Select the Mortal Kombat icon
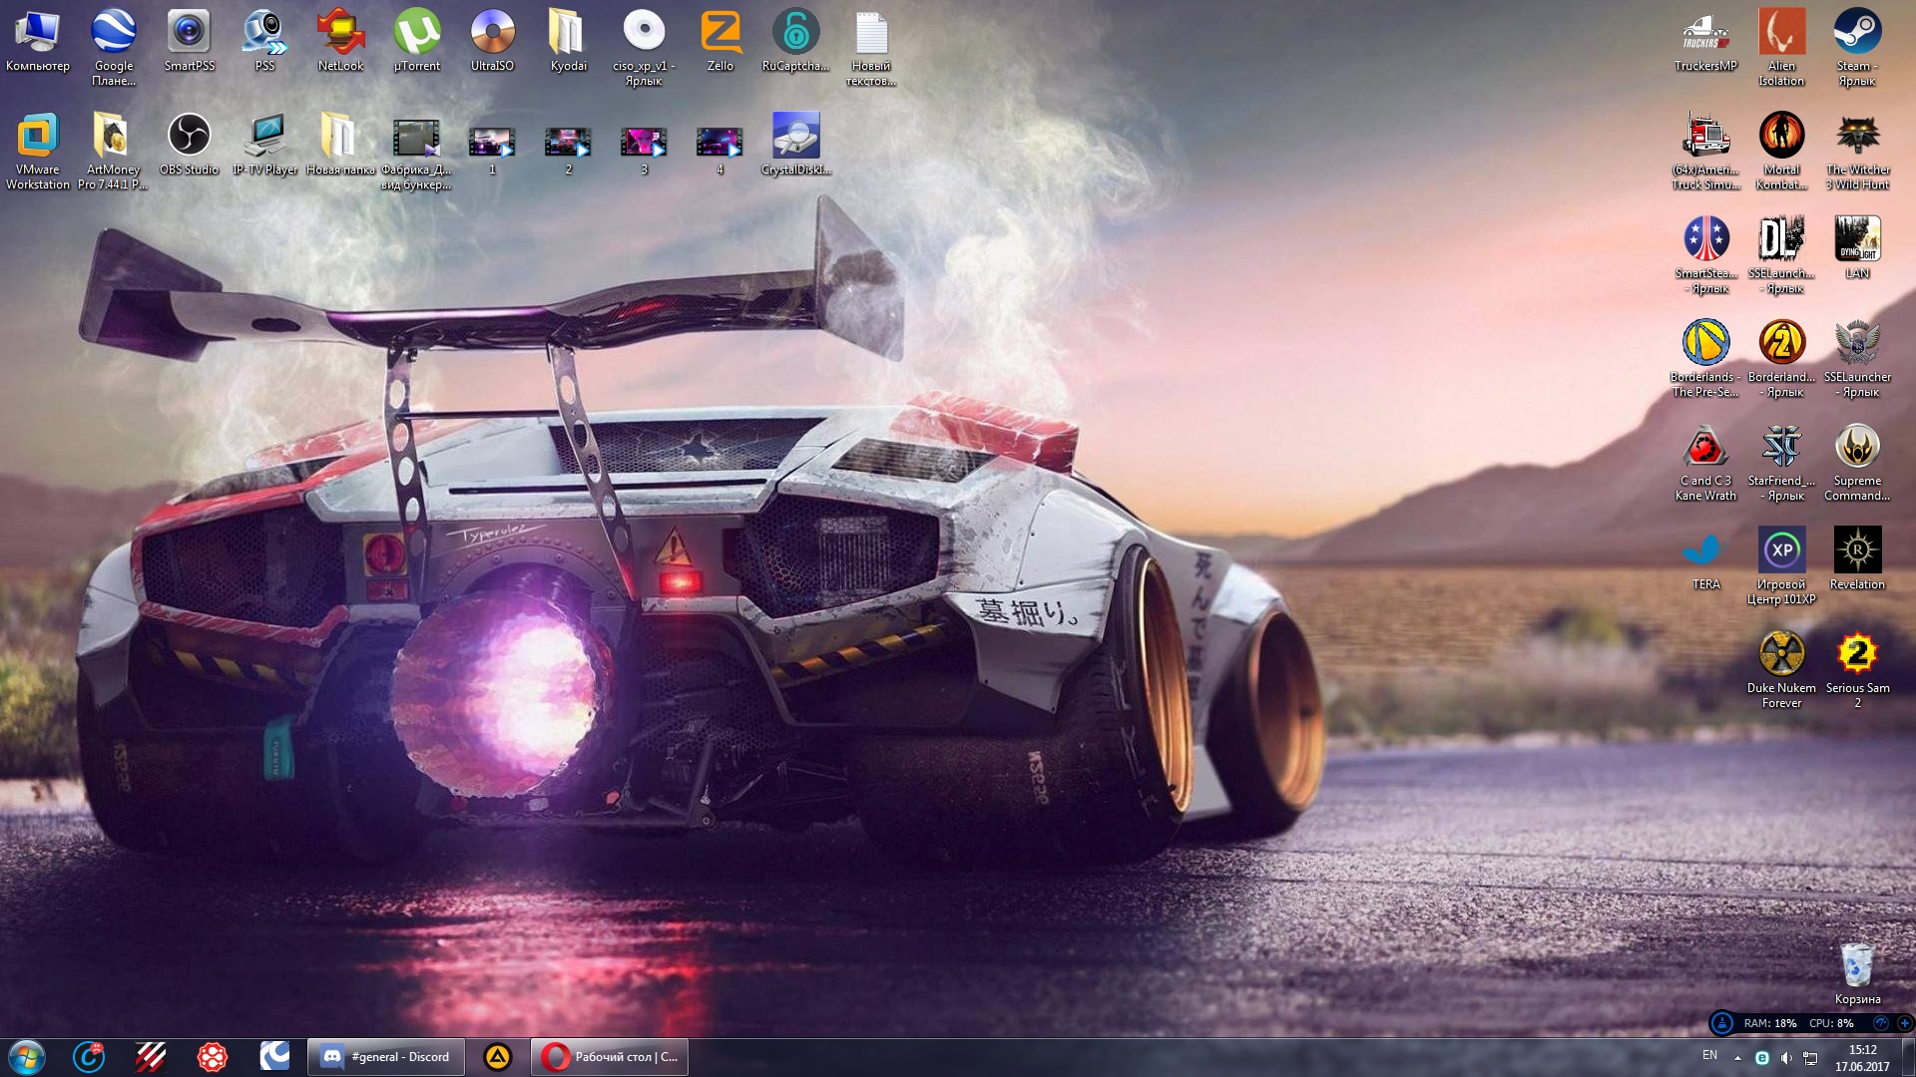Screen dimensions: 1916x1077 click(x=1781, y=150)
